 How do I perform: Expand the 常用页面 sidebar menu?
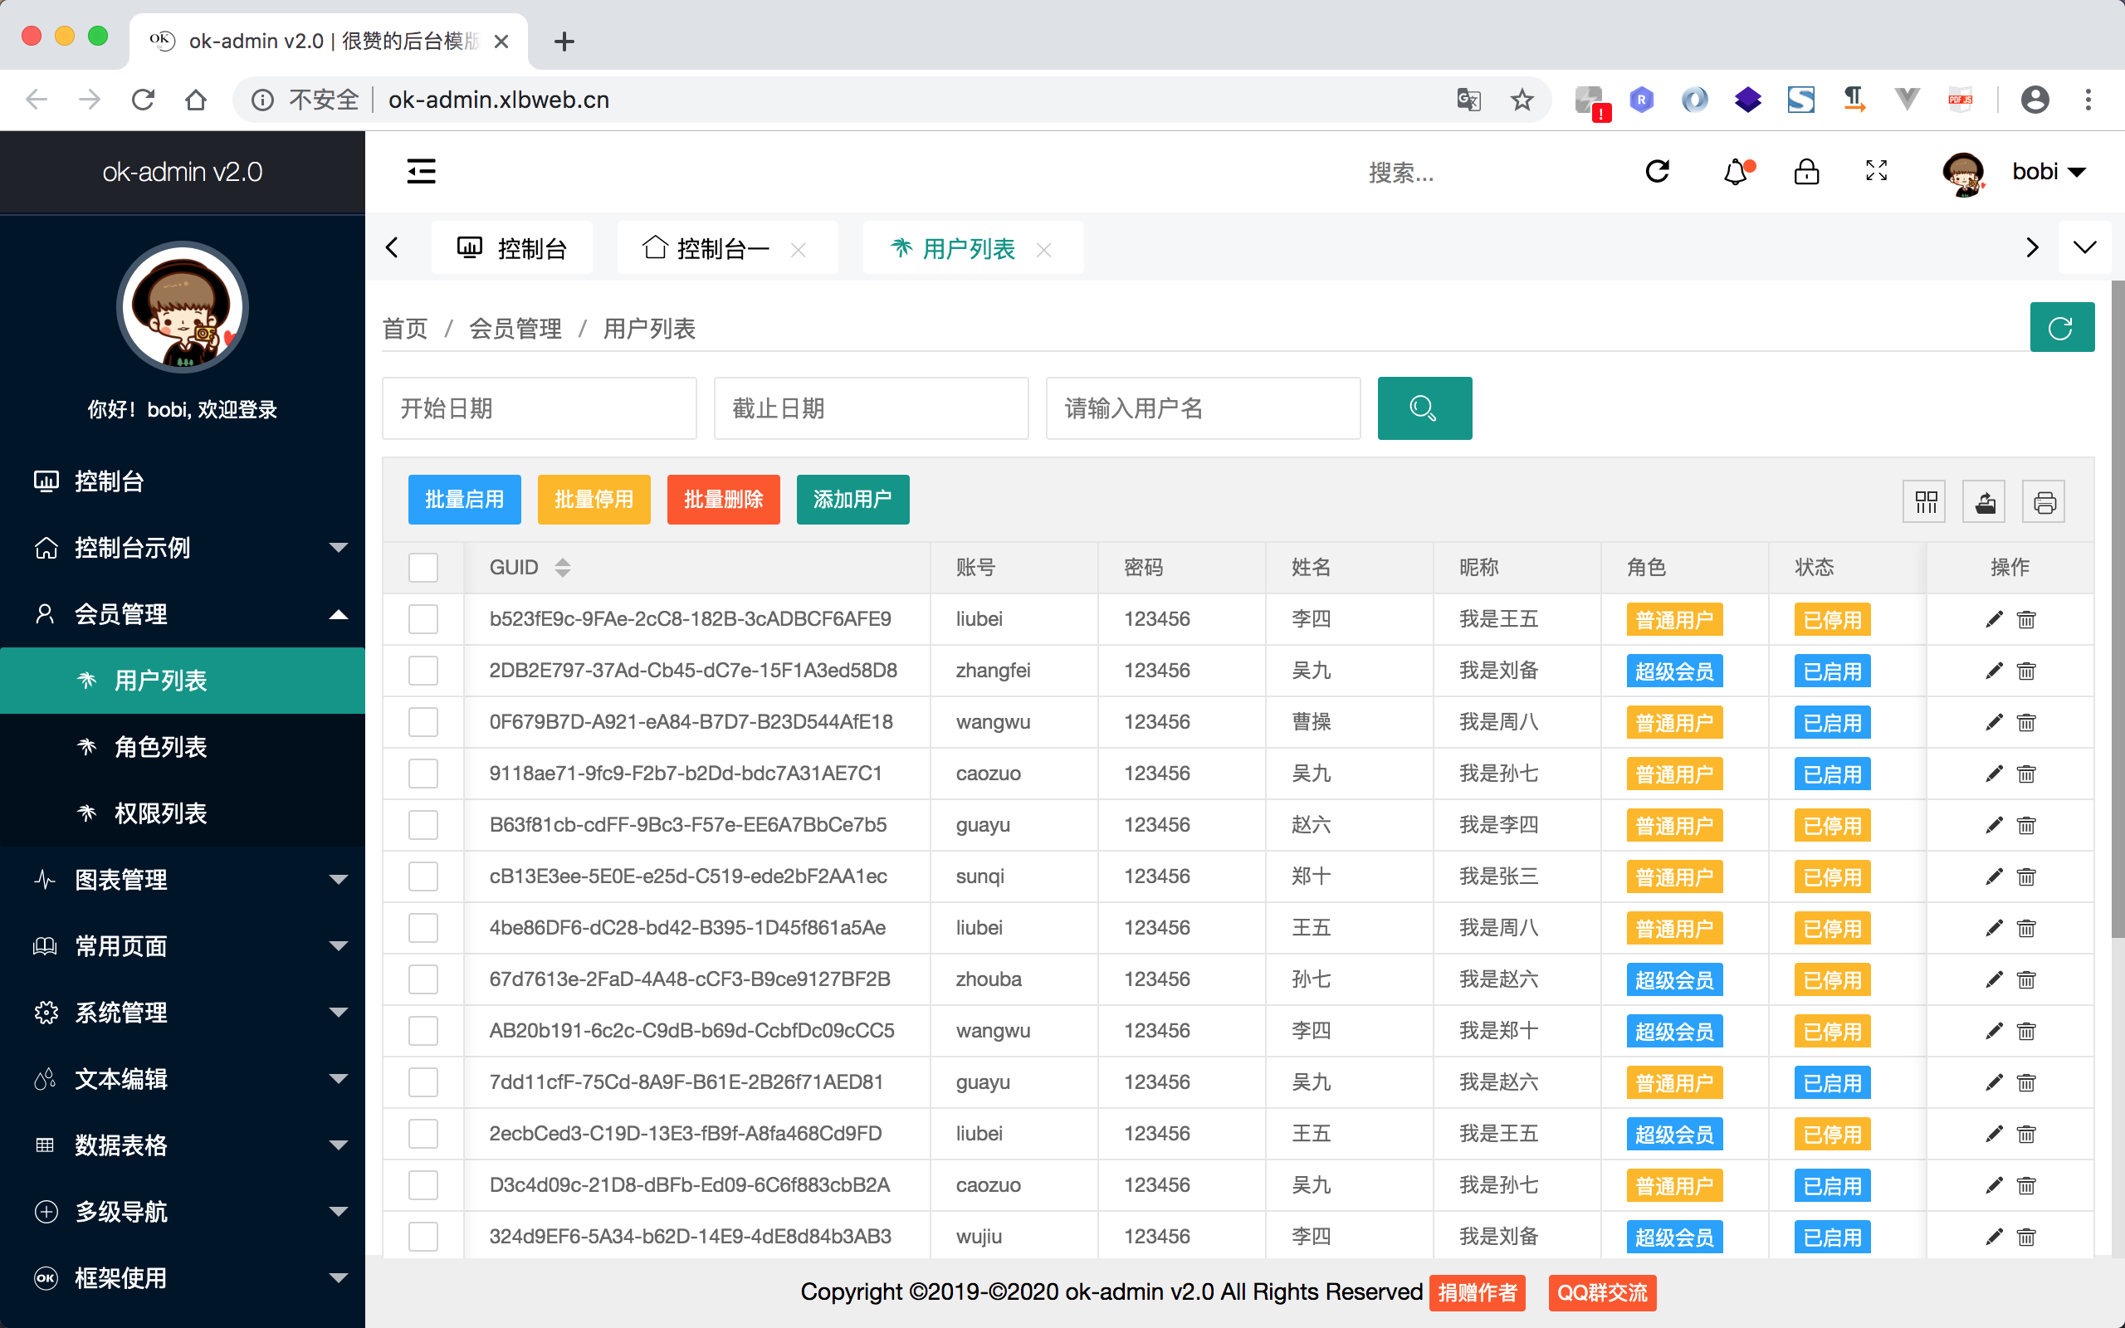[183, 946]
